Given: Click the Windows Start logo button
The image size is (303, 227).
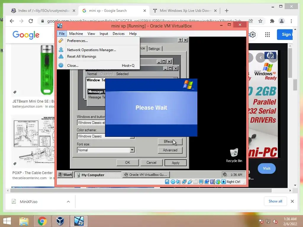Looking at the screenshot, I should point(7,221).
